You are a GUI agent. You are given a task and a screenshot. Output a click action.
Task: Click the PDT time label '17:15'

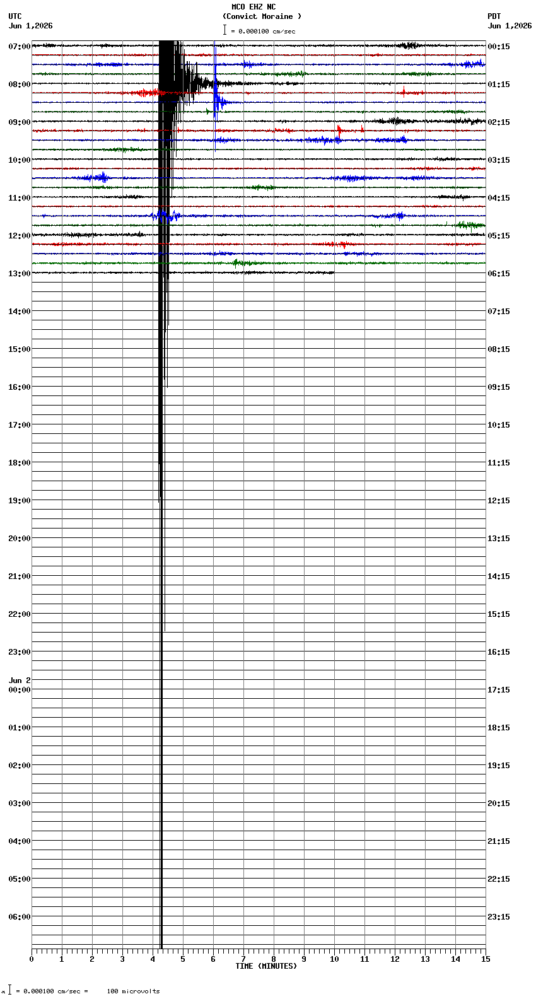click(x=499, y=690)
